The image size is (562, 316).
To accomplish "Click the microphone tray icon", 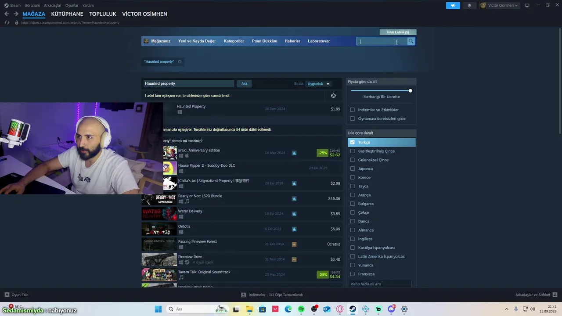I will pos(516,309).
